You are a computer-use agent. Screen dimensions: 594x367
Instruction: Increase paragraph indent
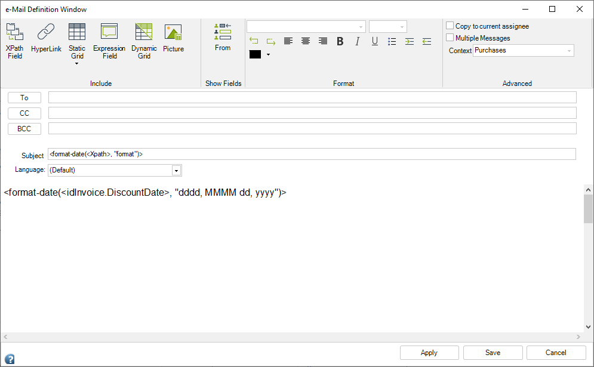(410, 41)
